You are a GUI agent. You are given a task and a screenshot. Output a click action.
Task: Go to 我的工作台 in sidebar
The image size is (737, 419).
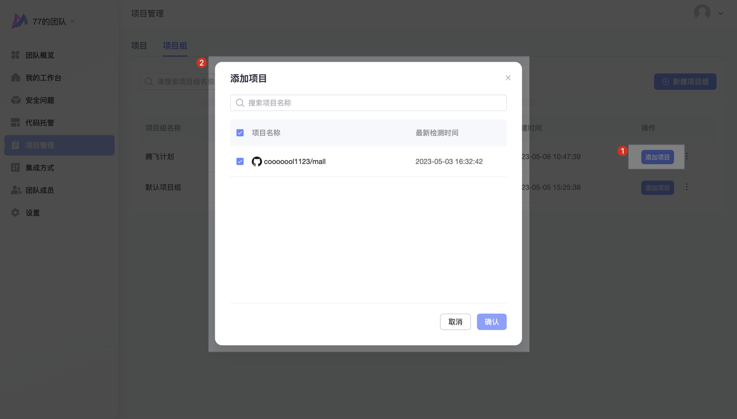(43, 78)
